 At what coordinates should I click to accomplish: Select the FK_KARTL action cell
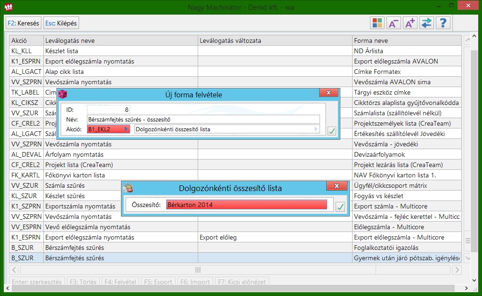26,175
